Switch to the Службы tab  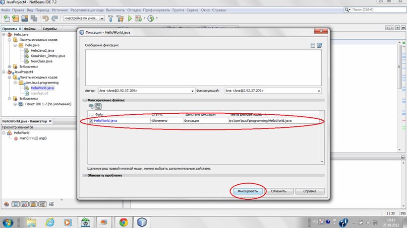49,29
